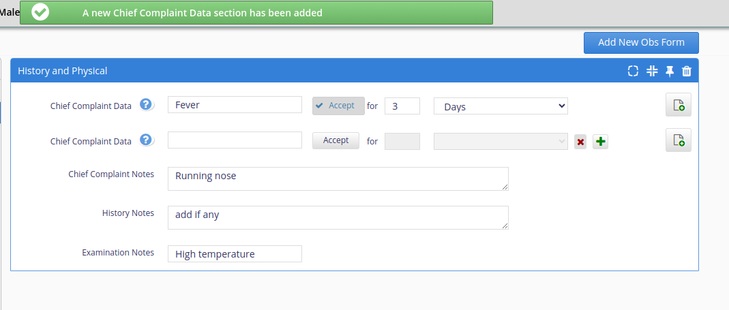This screenshot has width=729, height=310.
Task: Toggle the checked Accept button for Fever
Action: click(x=338, y=106)
